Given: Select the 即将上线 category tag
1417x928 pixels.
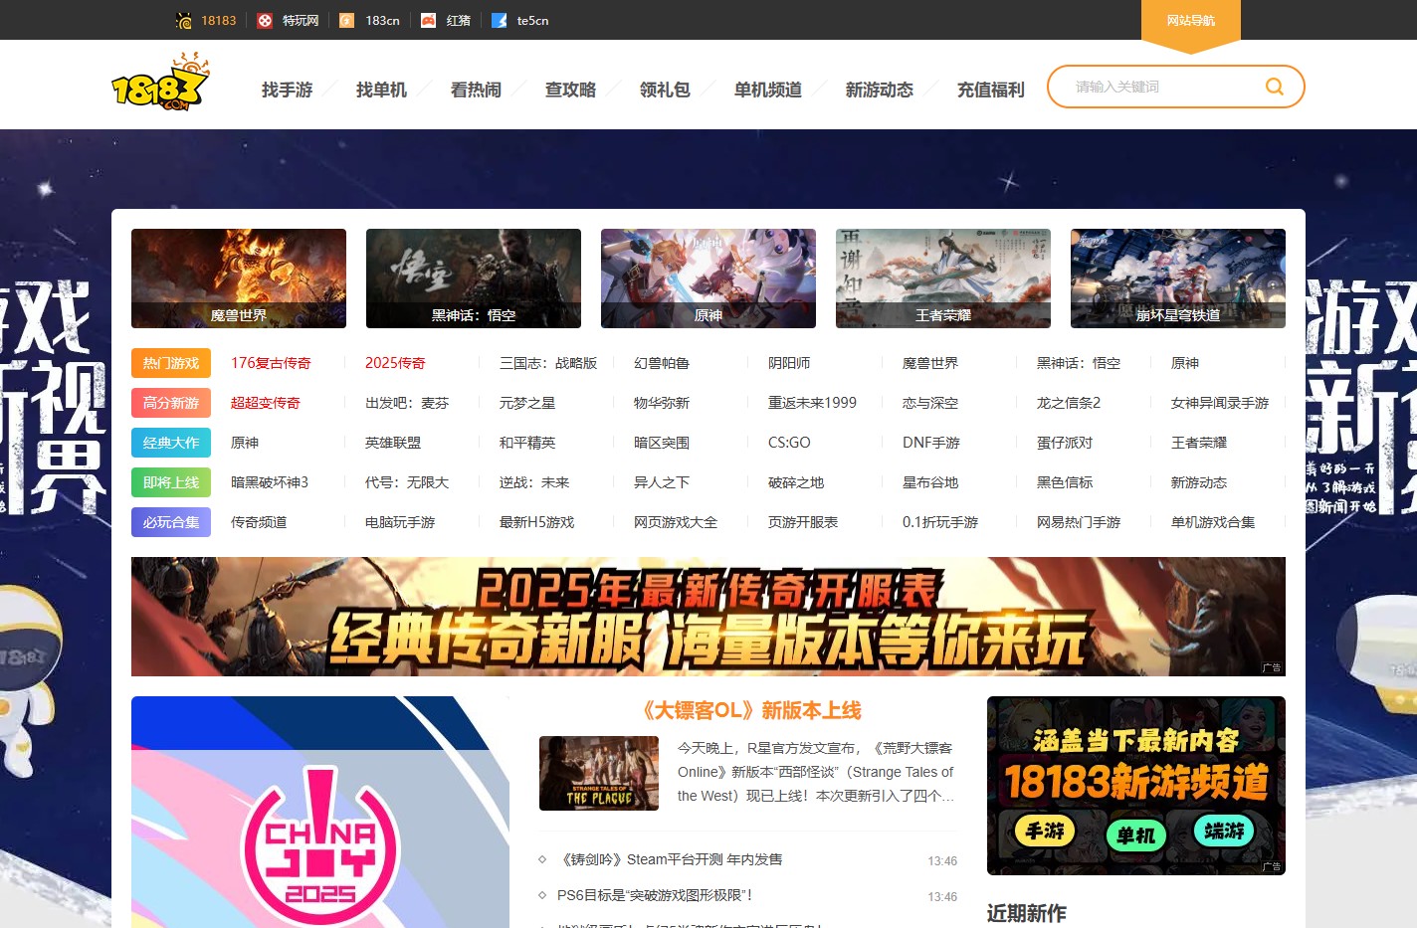Looking at the screenshot, I should (x=171, y=482).
